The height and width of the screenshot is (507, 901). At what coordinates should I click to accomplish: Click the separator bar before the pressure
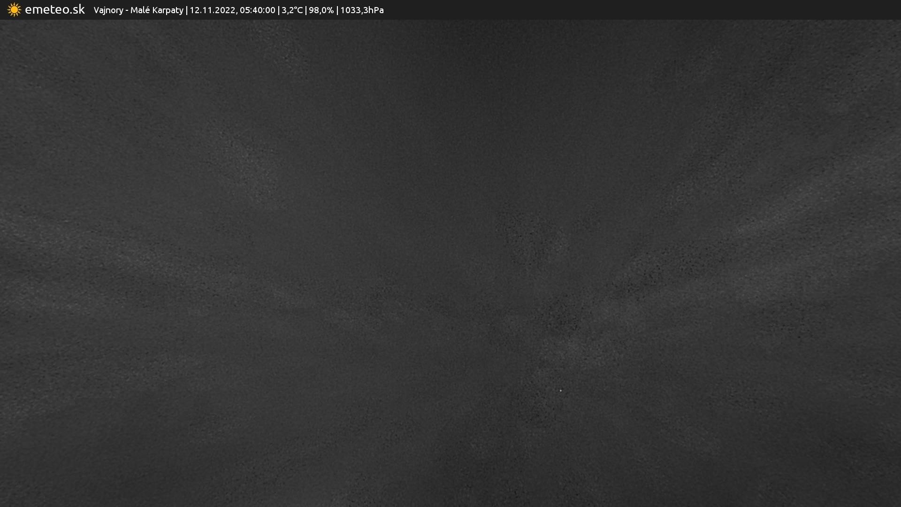[x=337, y=10]
